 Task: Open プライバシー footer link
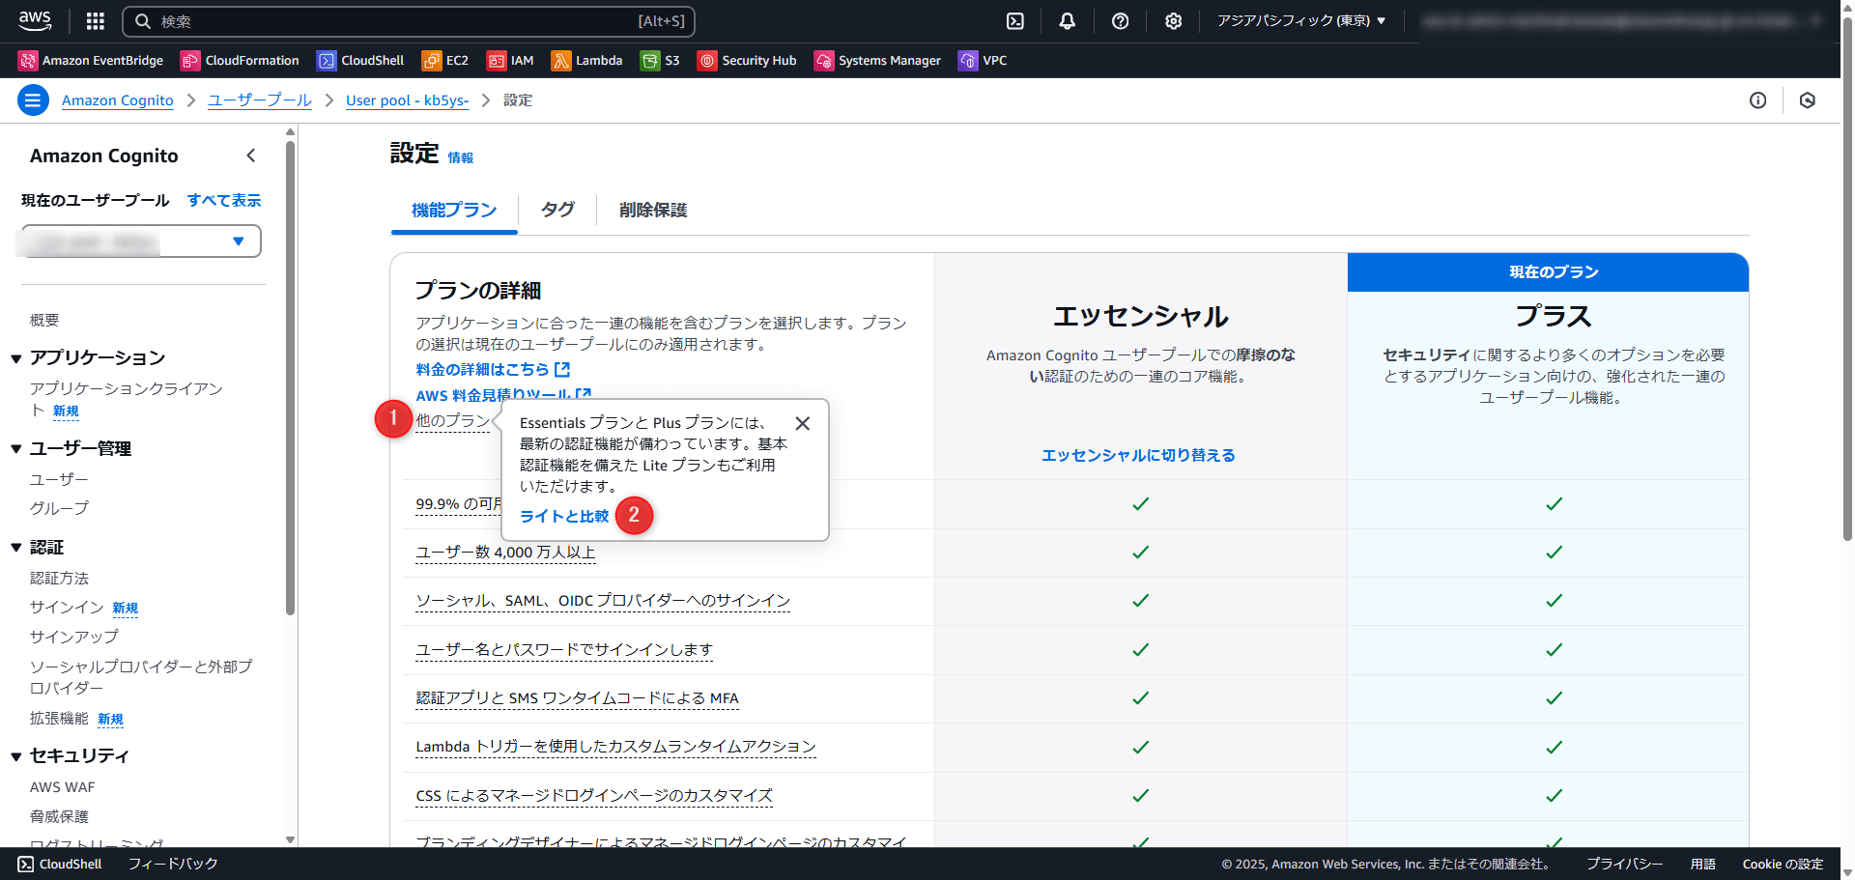1624,864
